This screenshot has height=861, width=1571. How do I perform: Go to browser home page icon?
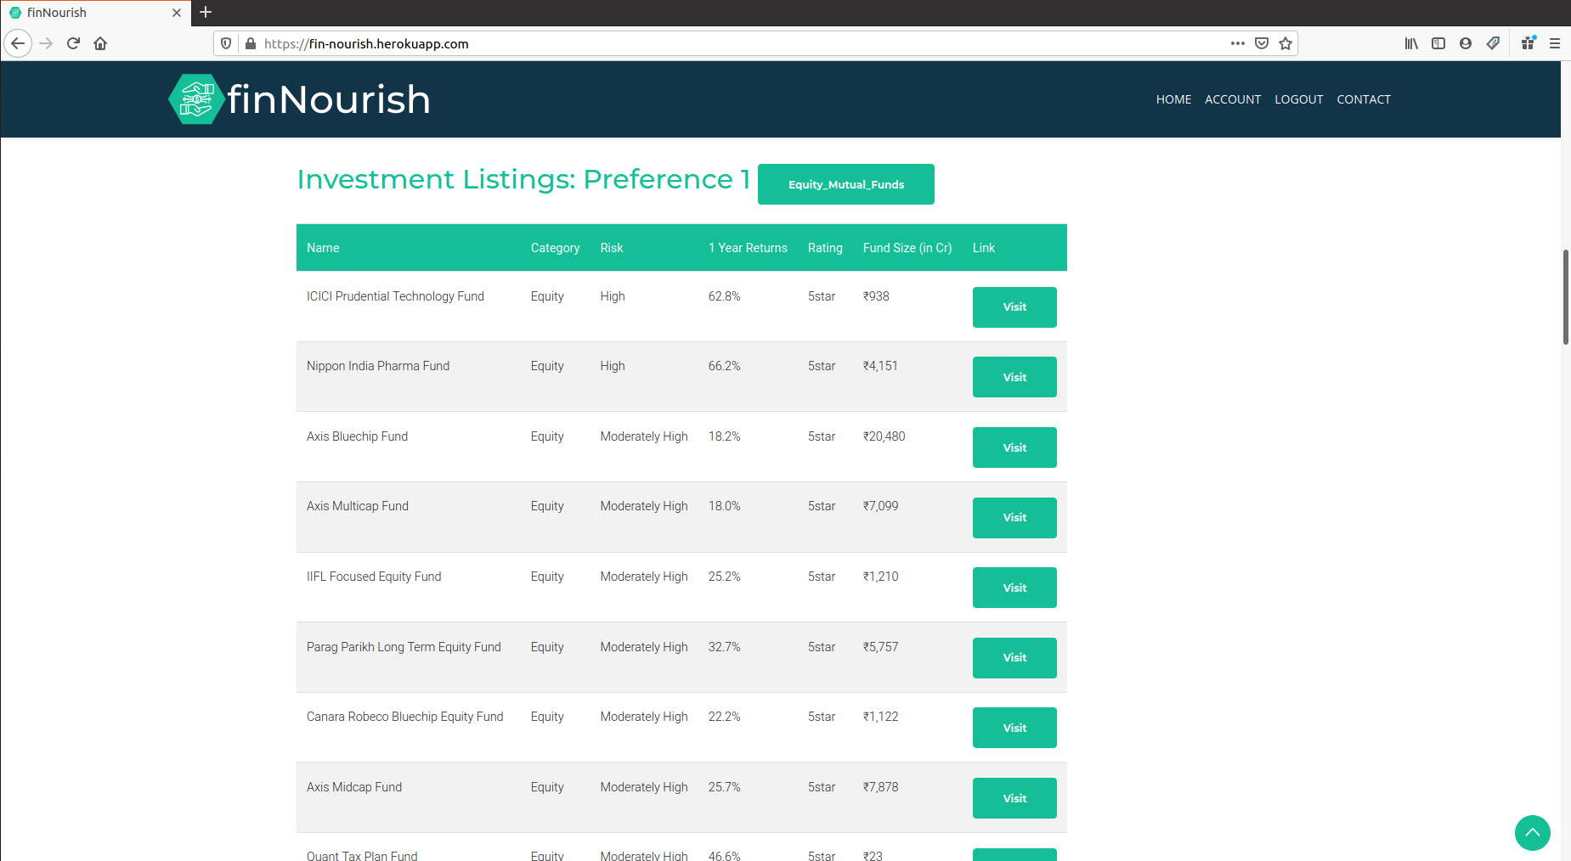pyautogui.click(x=100, y=43)
